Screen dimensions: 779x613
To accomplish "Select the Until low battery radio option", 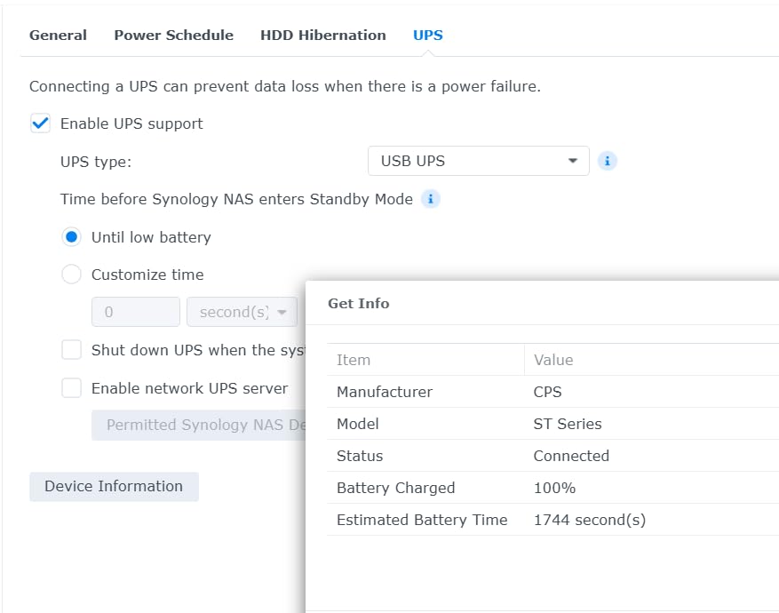I will [72, 237].
